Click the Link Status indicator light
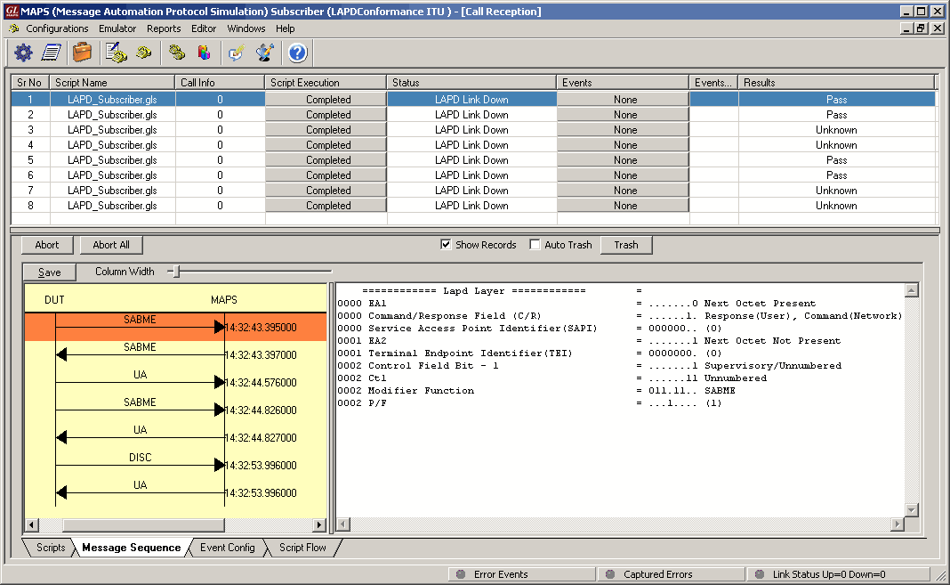950x585 pixels. click(759, 574)
